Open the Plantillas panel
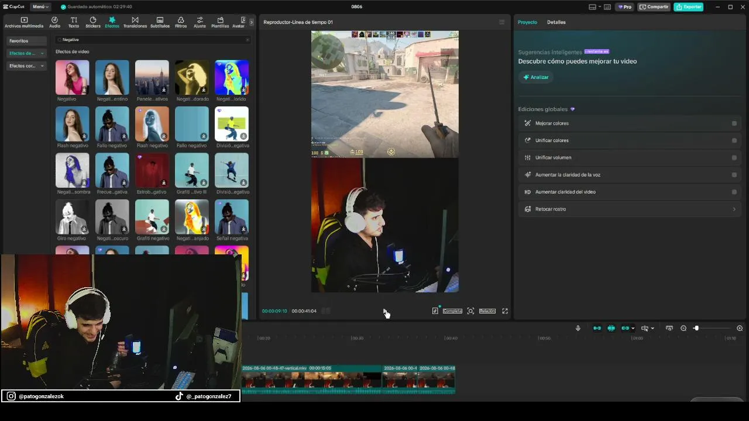Image resolution: width=749 pixels, height=421 pixels. 220,22
